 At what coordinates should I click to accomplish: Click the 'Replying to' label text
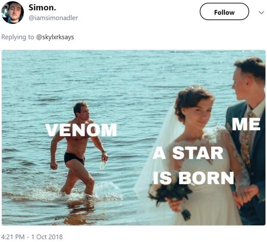(x=18, y=37)
